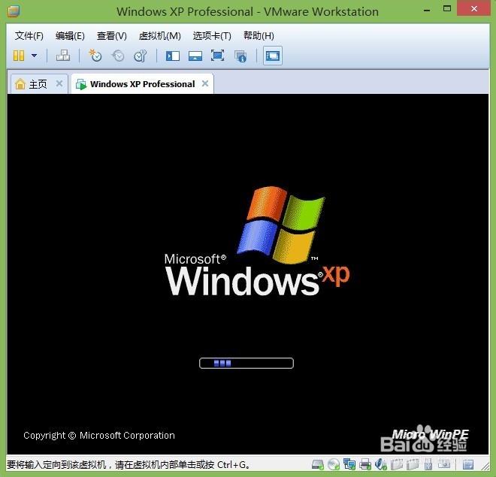Take a snapshot of the virtual machine
Screen dimensions: 496x477
95,56
